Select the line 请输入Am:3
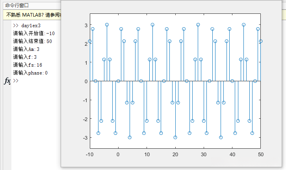Screen dimensions: 286x170 pyautogui.click(x=26, y=49)
